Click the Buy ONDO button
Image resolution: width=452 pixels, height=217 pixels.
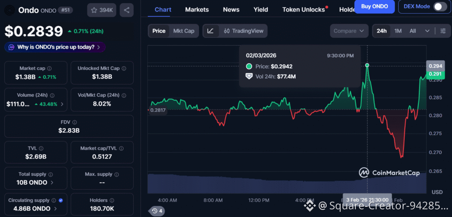(374, 6)
